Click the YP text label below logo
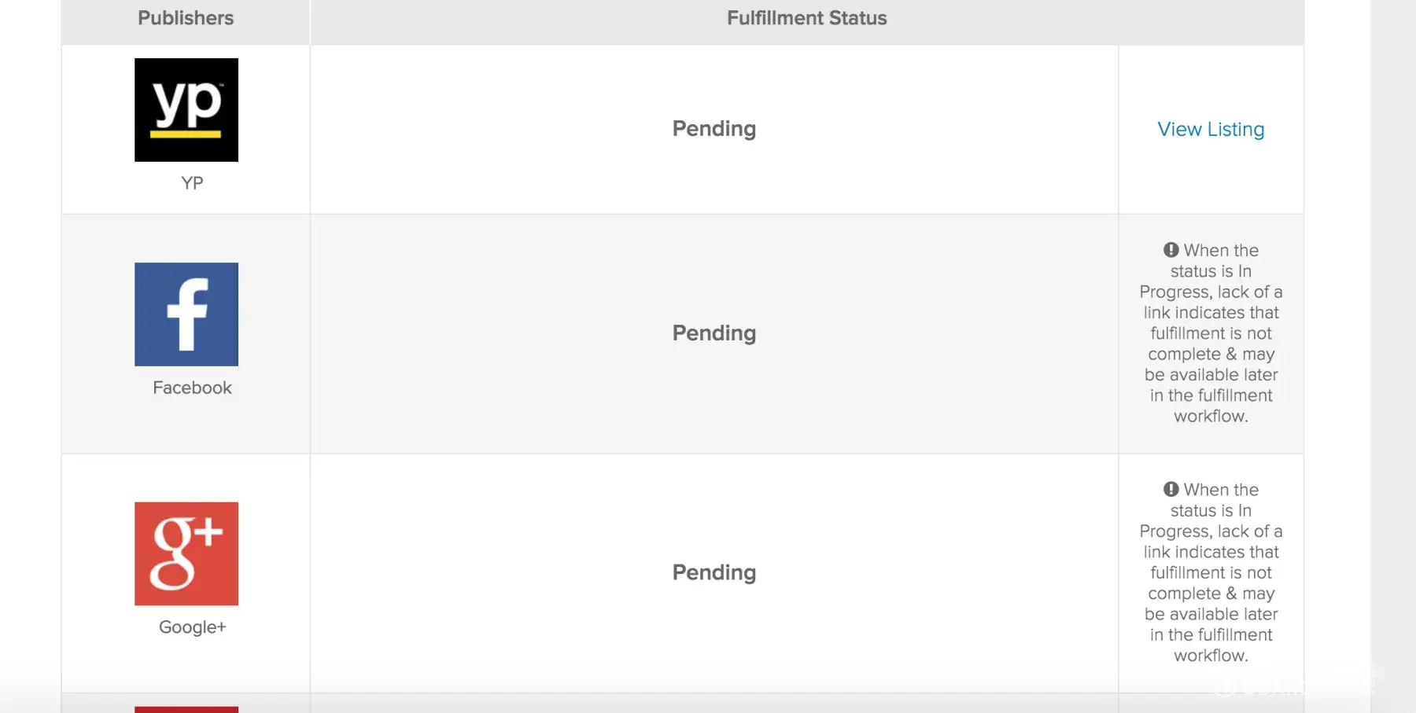 click(192, 183)
